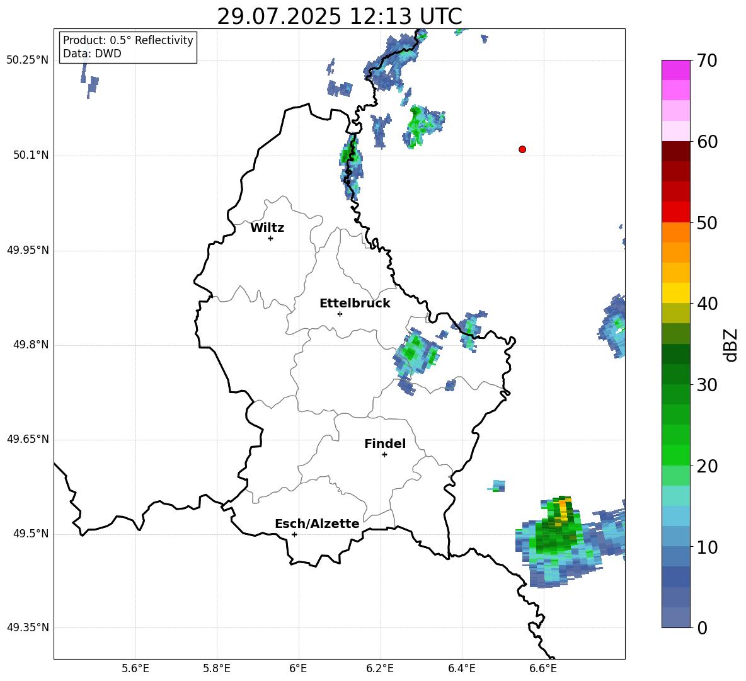The height and width of the screenshot is (681, 746).
Task: Click the 49.35°N latitude label
Action: click(x=28, y=627)
